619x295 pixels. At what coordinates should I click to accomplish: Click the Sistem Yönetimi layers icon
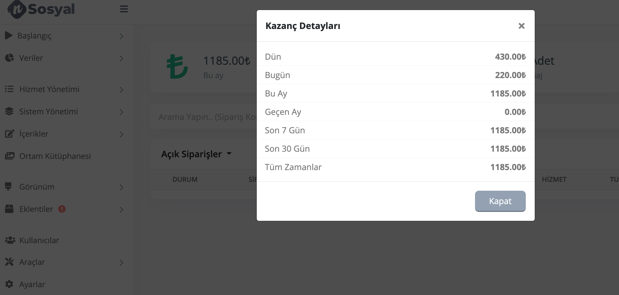9,111
